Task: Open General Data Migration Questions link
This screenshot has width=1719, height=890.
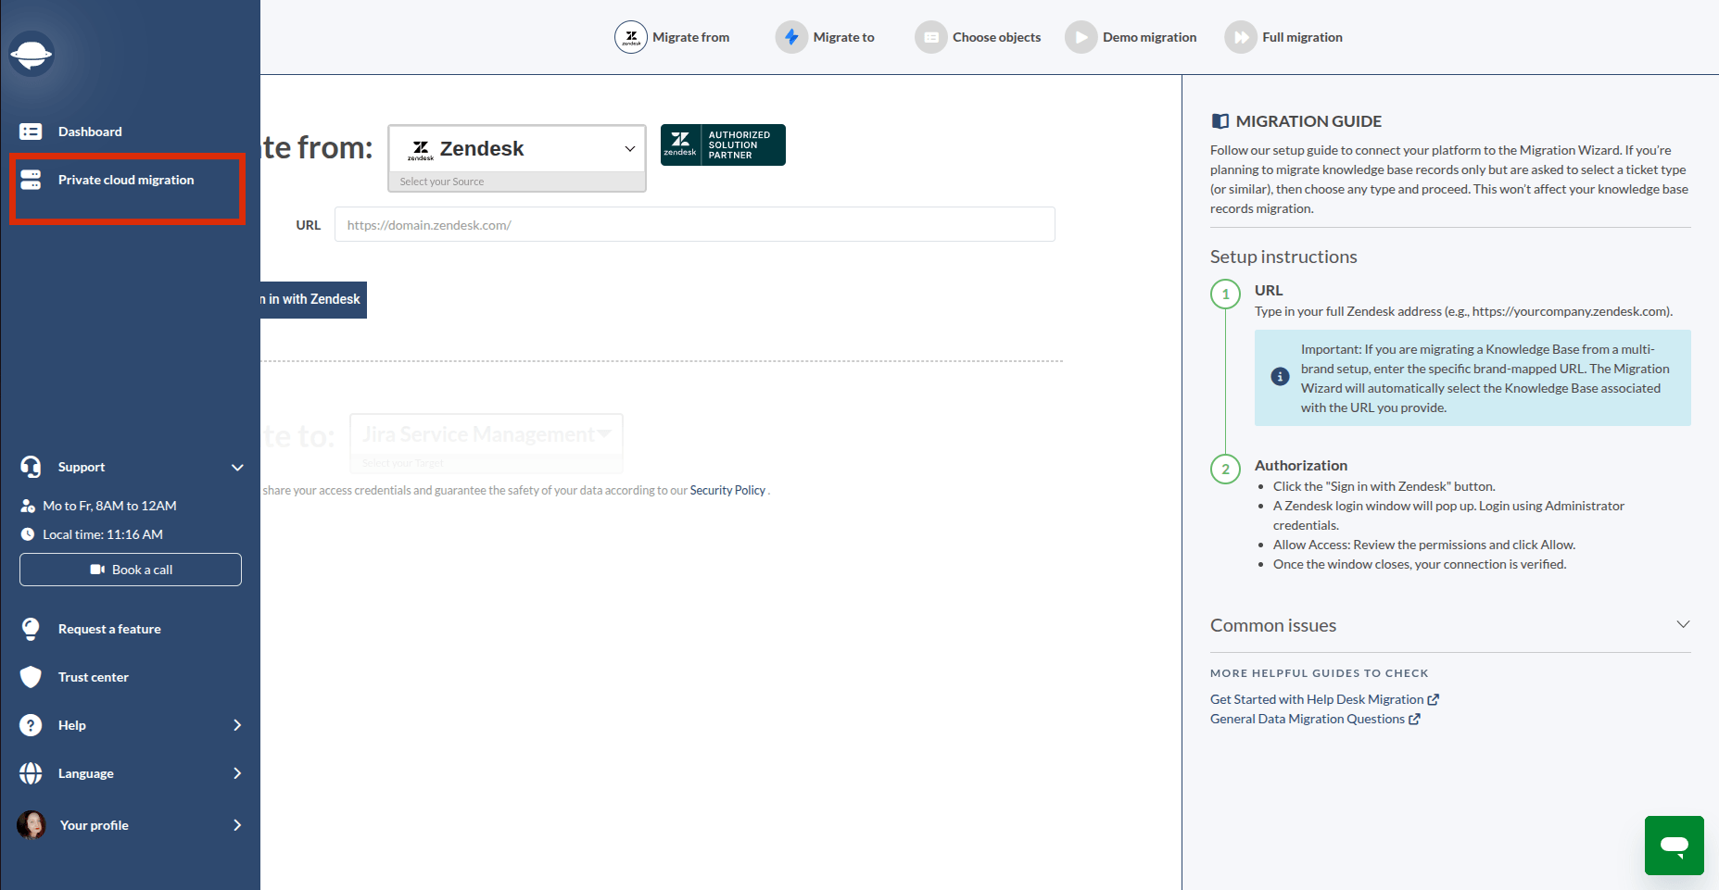Action: (x=1308, y=719)
